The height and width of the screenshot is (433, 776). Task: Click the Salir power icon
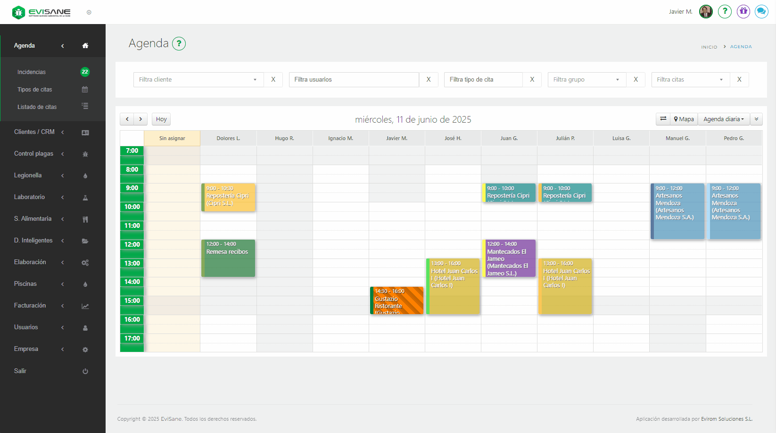click(85, 371)
